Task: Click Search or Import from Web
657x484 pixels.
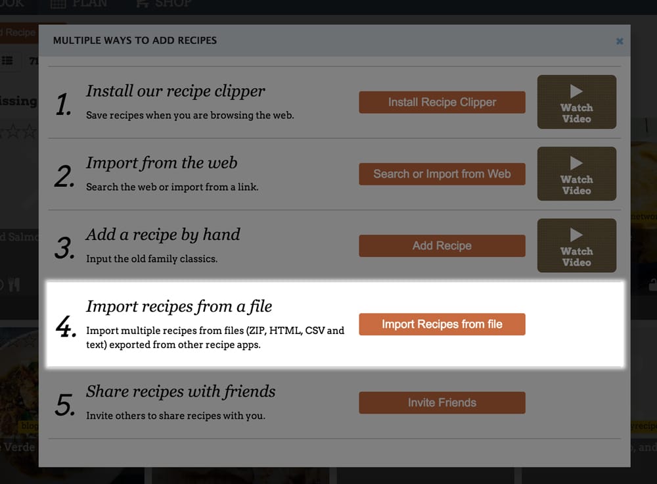Action: tap(442, 174)
